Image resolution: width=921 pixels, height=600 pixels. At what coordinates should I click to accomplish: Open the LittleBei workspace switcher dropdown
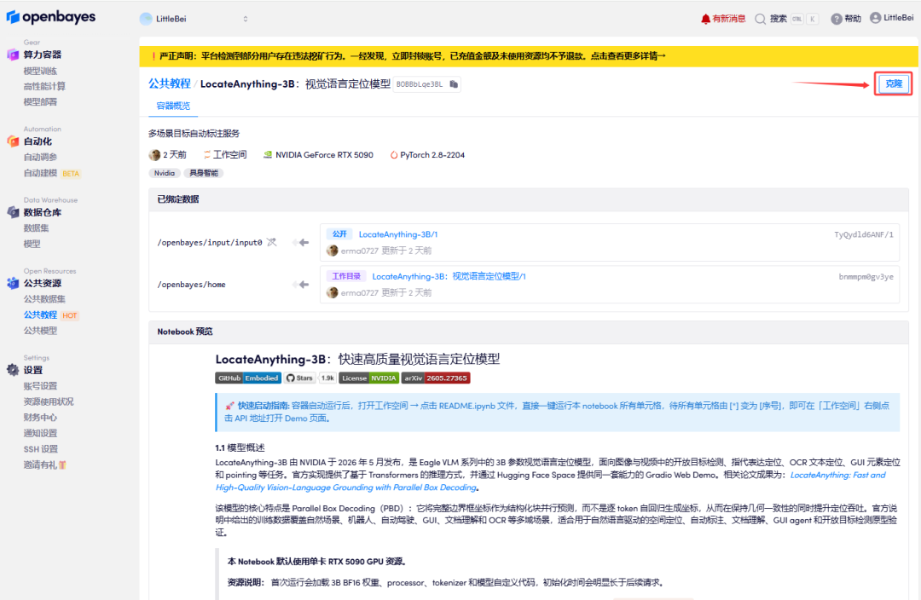click(194, 19)
